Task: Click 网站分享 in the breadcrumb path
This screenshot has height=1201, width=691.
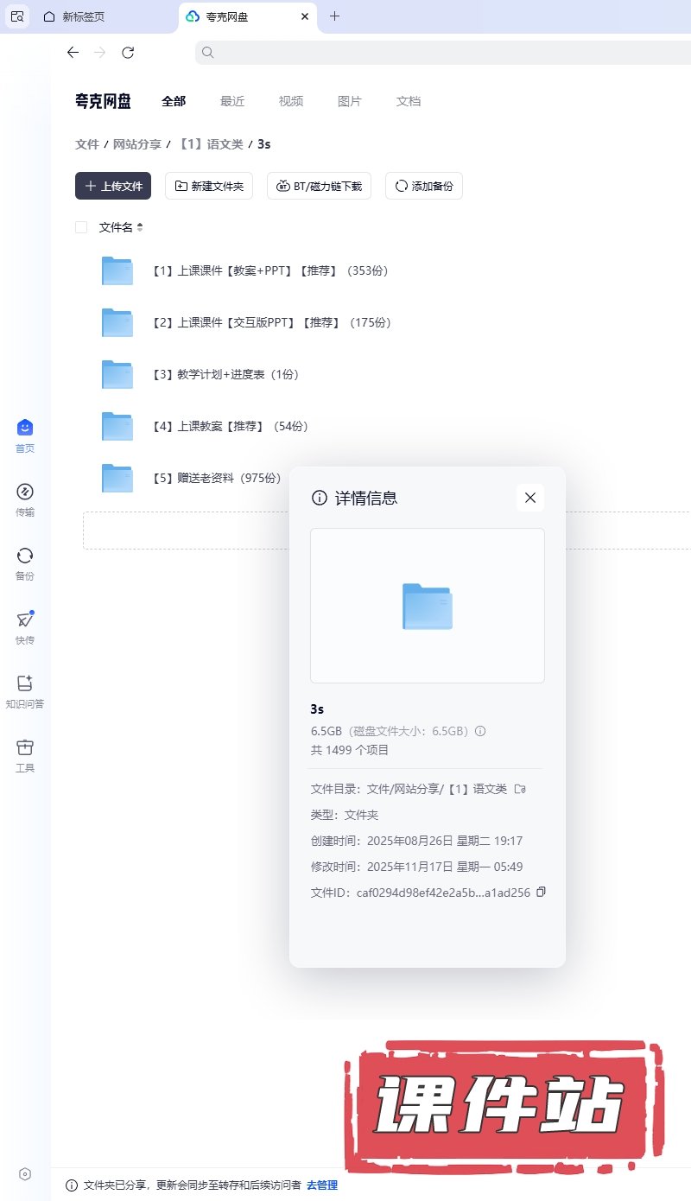Action: [136, 144]
